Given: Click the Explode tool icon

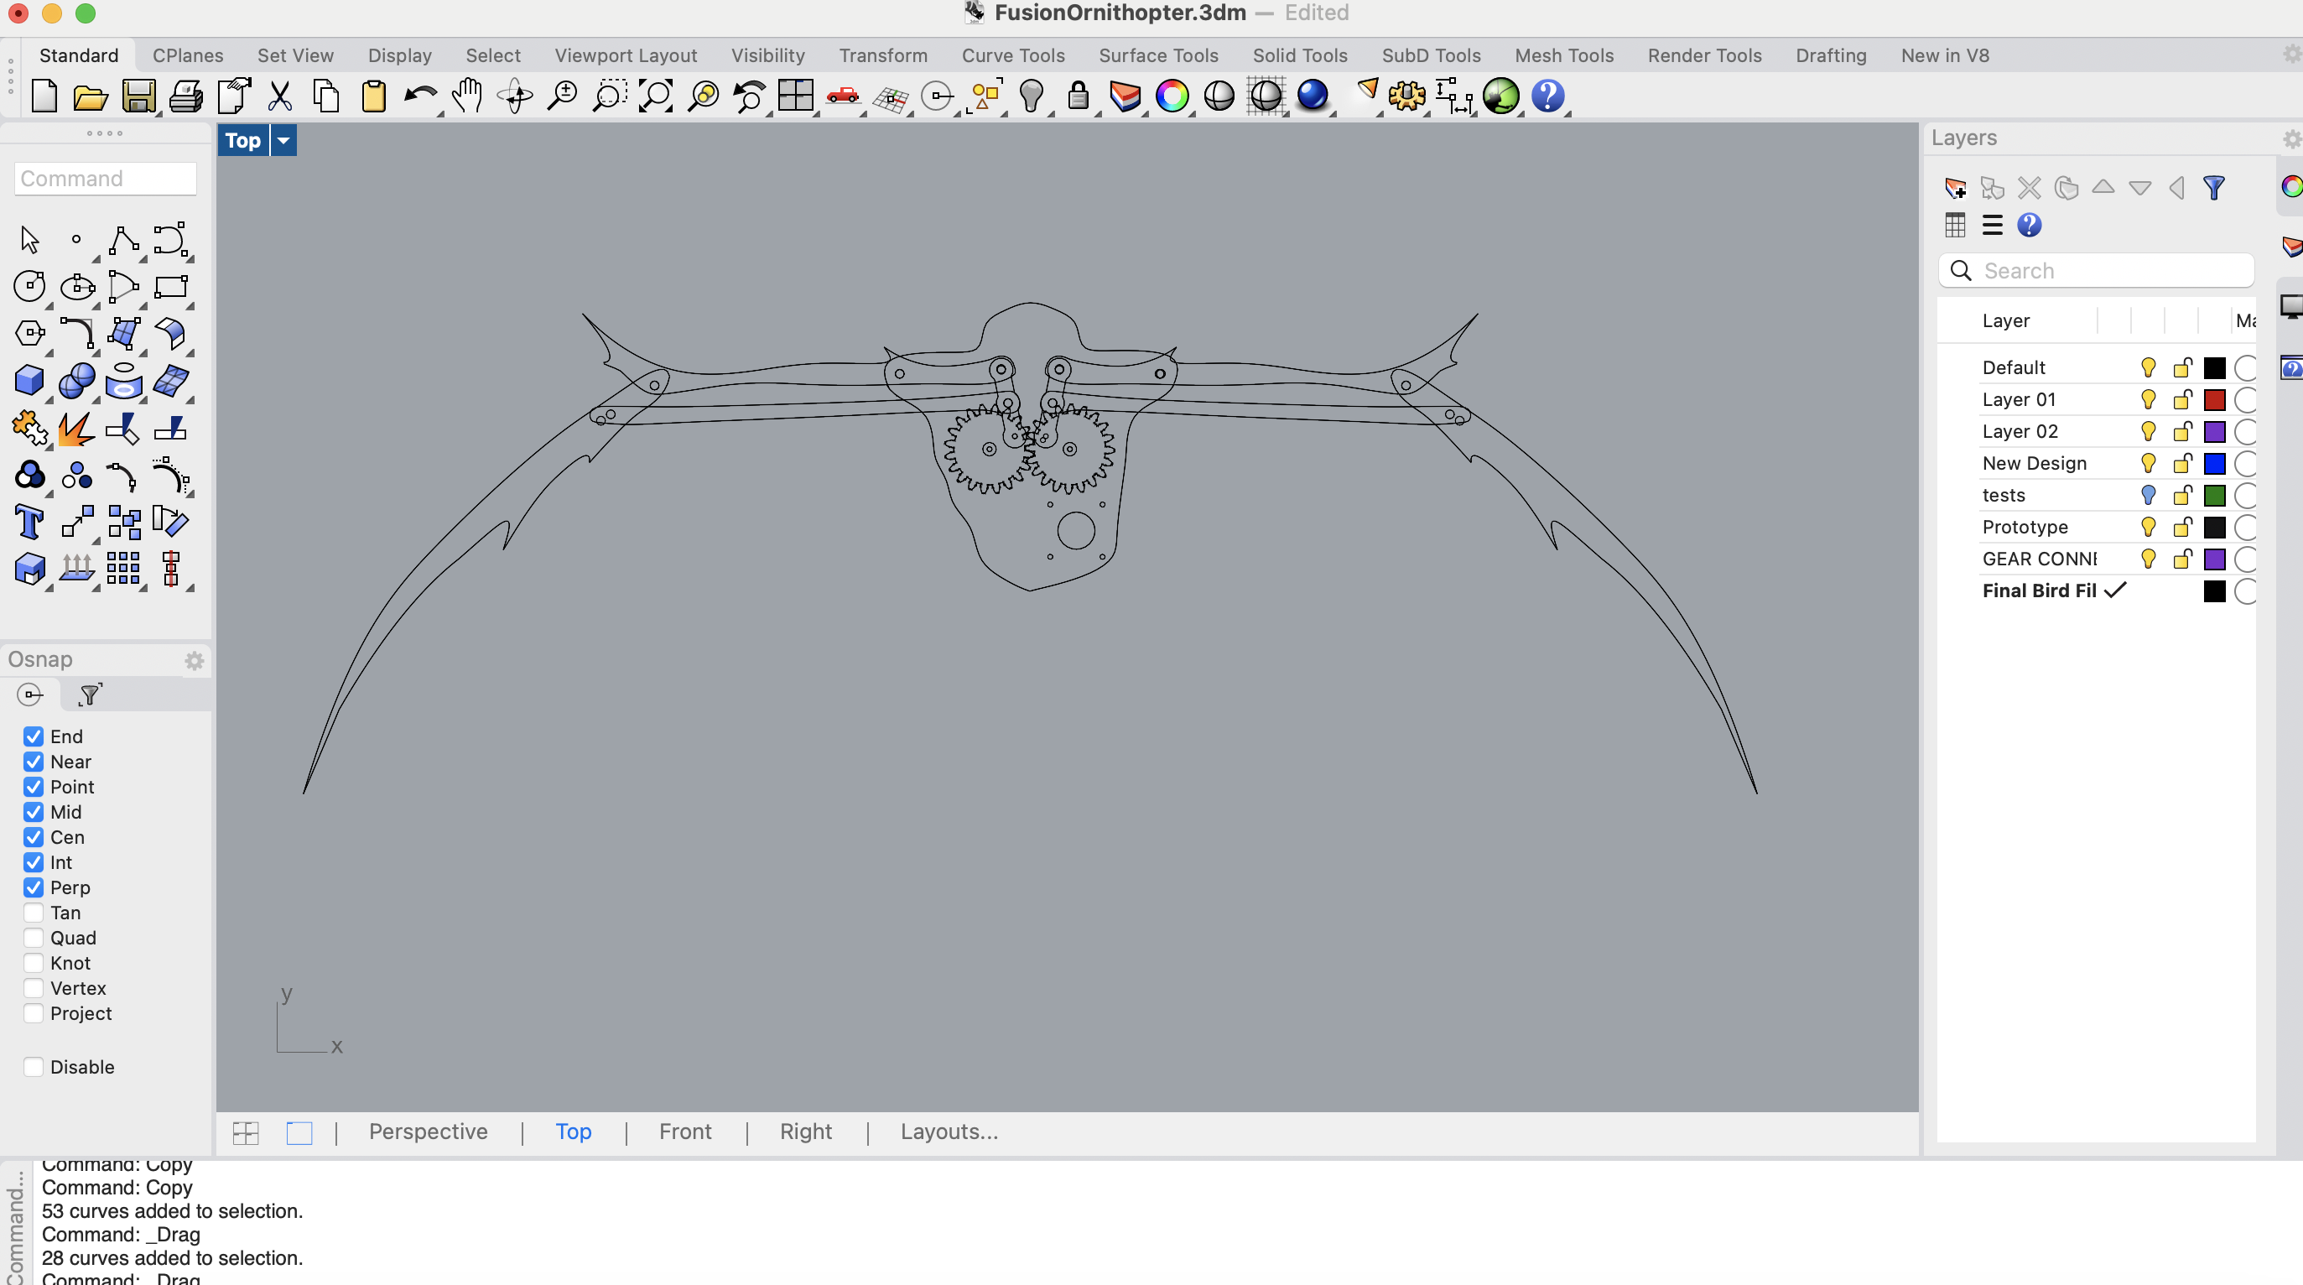Looking at the screenshot, I should pyautogui.click(x=77, y=428).
